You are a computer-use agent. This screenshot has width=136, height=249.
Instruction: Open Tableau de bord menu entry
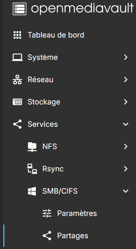pos(56,35)
